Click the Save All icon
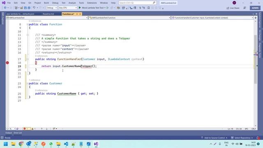 click(x=29, y=8)
